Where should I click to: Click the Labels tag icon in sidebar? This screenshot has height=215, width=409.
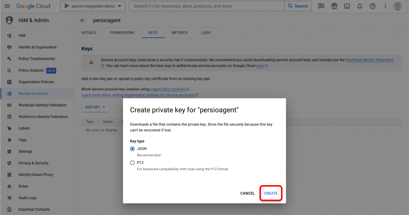(x=10, y=128)
